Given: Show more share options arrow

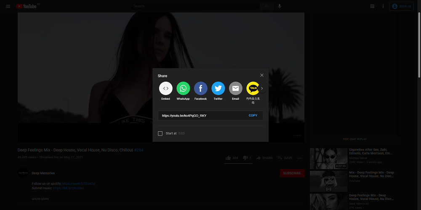Looking at the screenshot, I should tap(262, 88).
